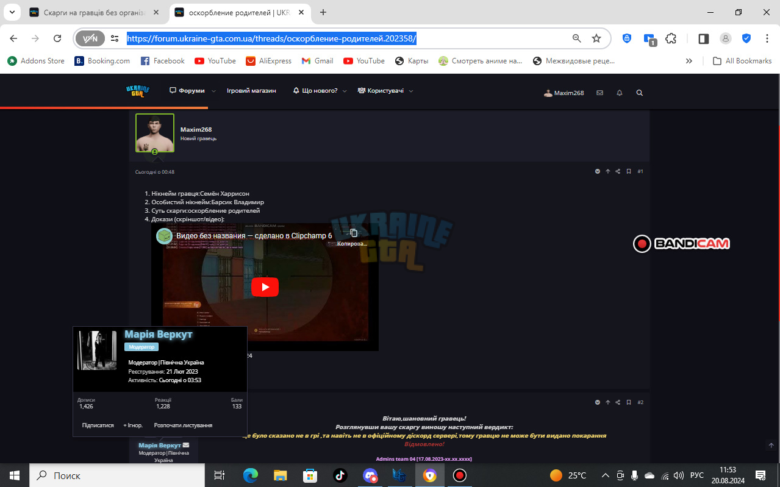The height and width of the screenshot is (487, 780).
Task: Open Ігровий магазин menu item
Action: (x=251, y=90)
